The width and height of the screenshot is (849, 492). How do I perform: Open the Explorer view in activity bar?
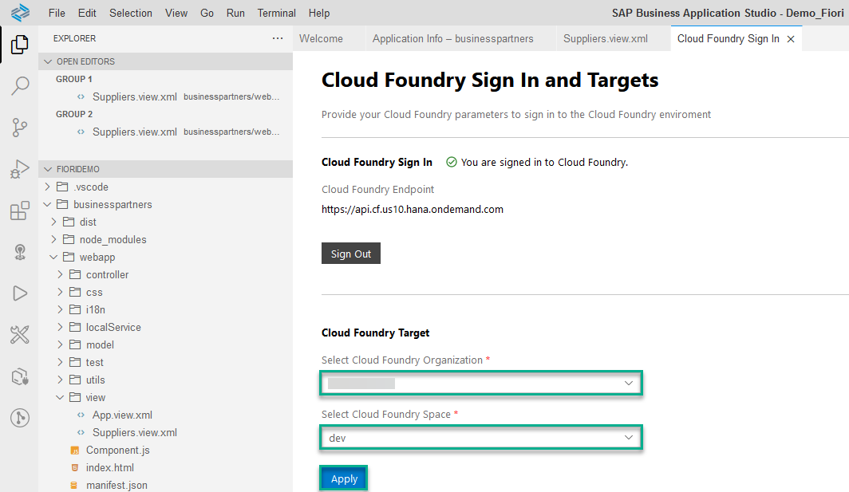pyautogui.click(x=19, y=45)
